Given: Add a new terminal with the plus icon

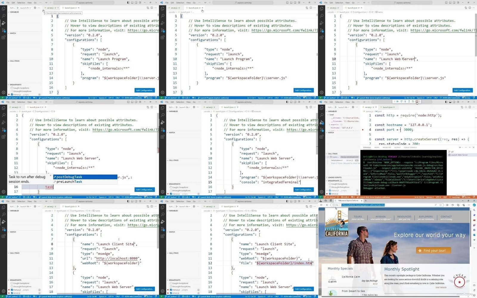Looking at the screenshot, I should (x=460, y=148).
